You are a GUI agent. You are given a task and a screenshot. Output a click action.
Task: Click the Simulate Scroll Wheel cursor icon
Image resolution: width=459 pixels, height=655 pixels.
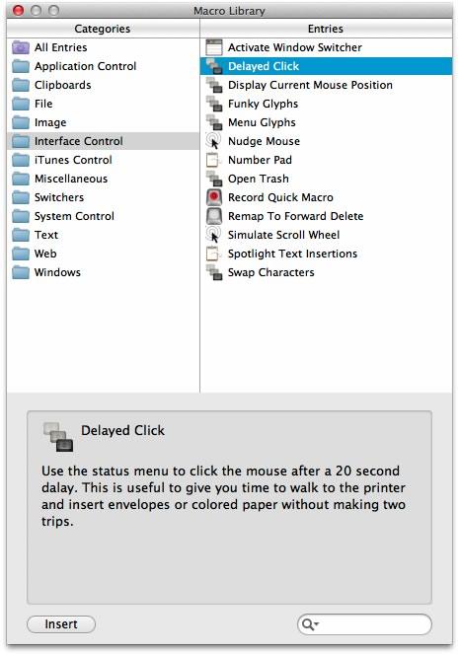(x=213, y=235)
